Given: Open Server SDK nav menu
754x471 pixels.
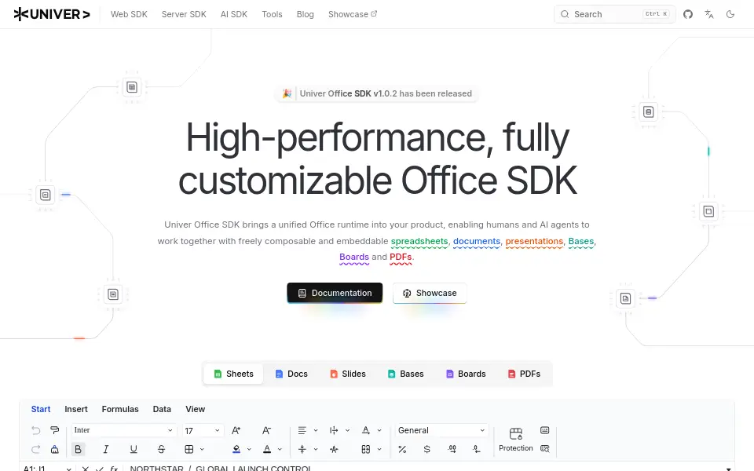Looking at the screenshot, I should 184,14.
